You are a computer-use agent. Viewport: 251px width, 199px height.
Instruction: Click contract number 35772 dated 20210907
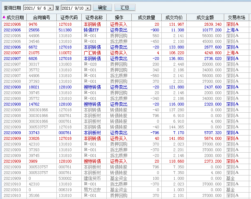coord(34,70)
